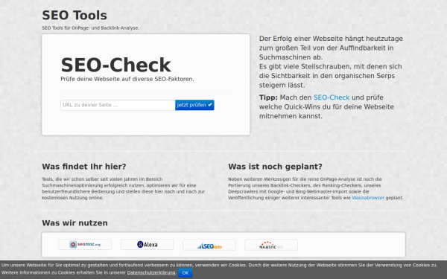Open the Wannabrowser link

pos(368,198)
